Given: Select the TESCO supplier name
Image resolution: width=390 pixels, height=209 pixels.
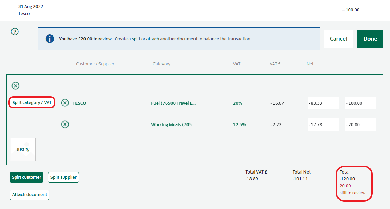Looking at the screenshot, I should [79, 103].
